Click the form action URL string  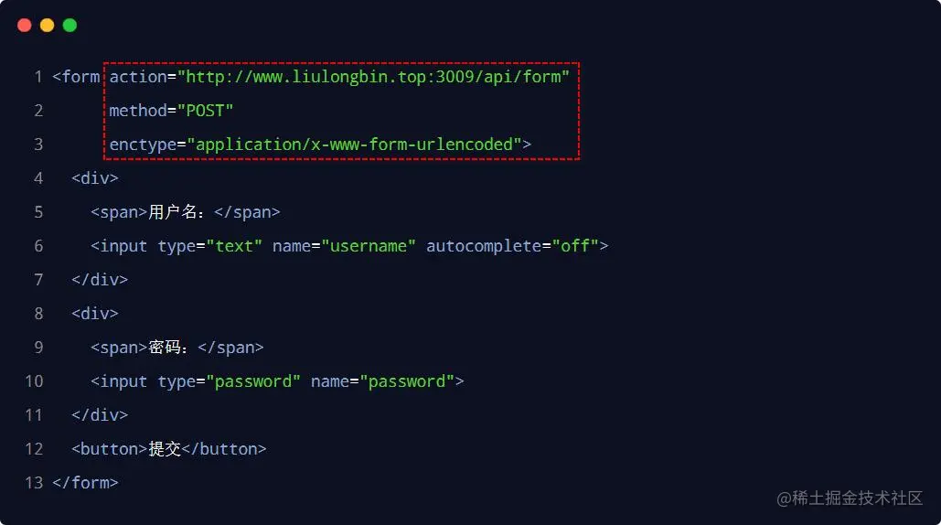point(373,77)
